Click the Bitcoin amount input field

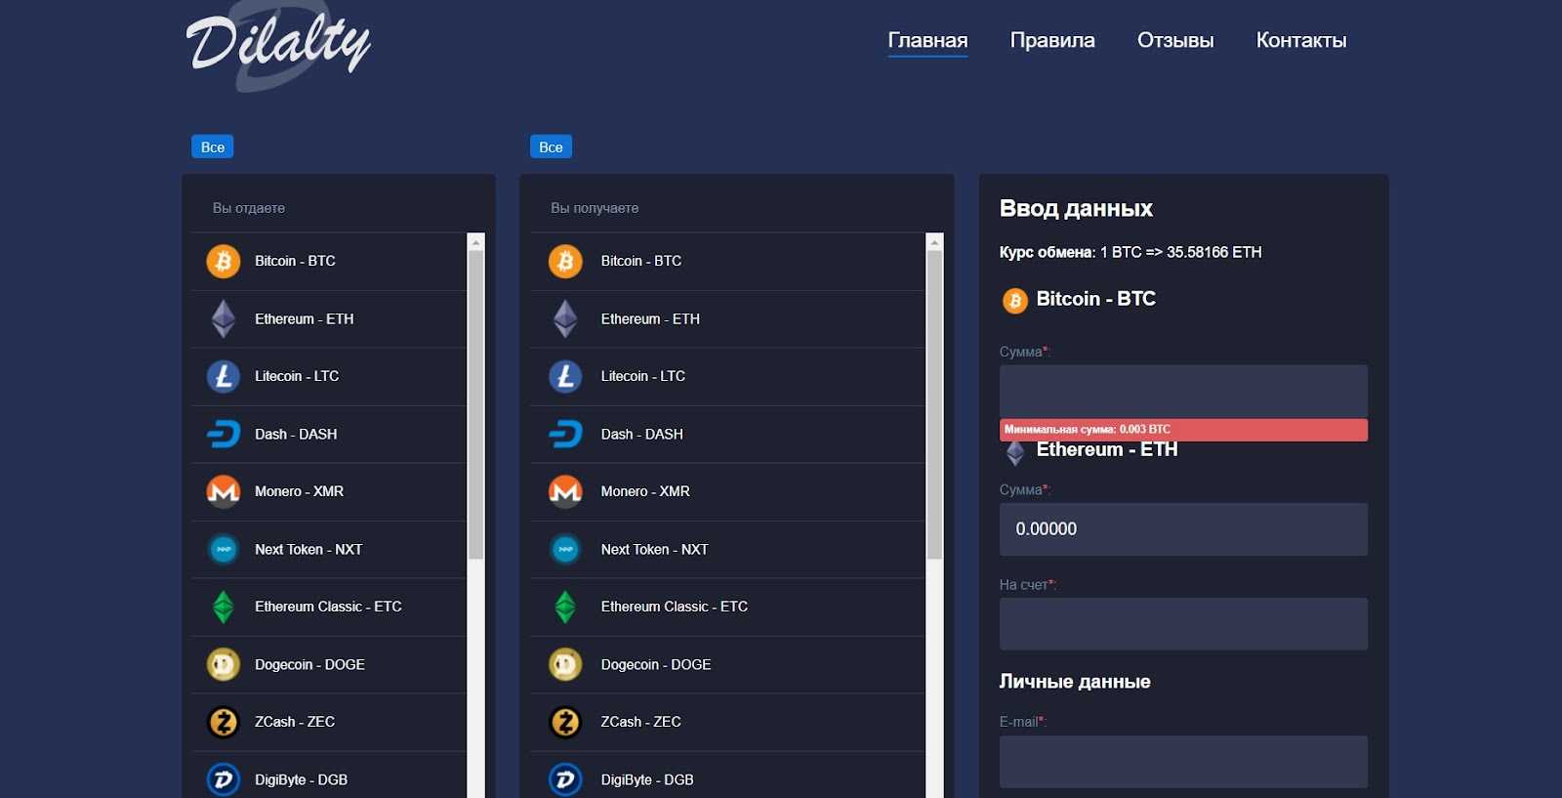tap(1183, 392)
